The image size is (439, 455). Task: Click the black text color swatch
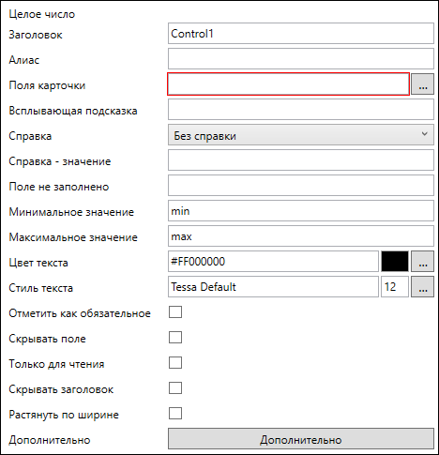pyautogui.click(x=395, y=261)
